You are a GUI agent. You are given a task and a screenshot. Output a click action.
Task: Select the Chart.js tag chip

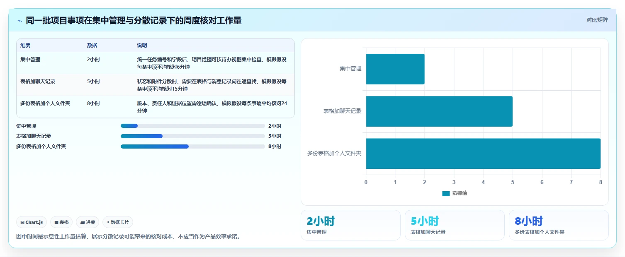pyautogui.click(x=32, y=222)
